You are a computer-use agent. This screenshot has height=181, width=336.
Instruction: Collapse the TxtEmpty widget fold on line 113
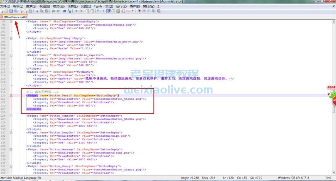pos(11,72)
